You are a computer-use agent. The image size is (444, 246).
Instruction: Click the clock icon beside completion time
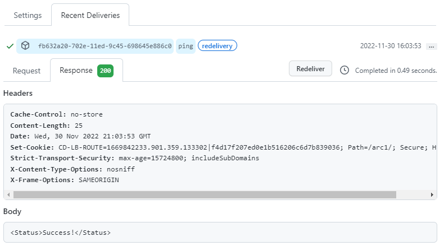[x=345, y=71]
